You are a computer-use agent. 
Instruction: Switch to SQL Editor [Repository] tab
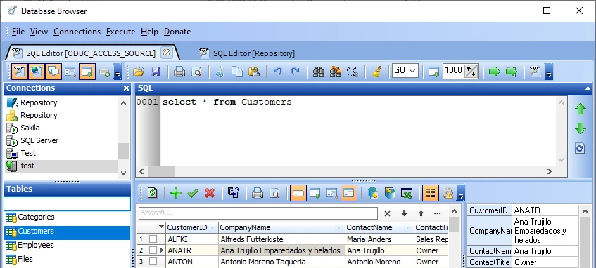point(248,53)
